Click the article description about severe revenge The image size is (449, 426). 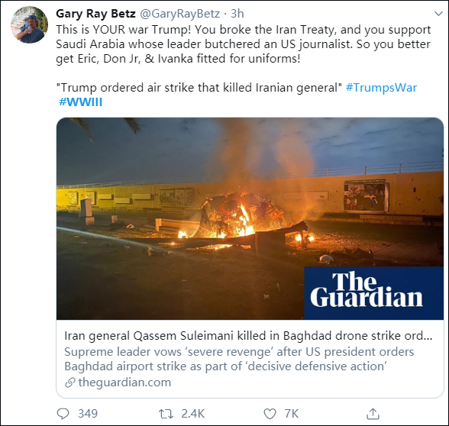coord(239,359)
